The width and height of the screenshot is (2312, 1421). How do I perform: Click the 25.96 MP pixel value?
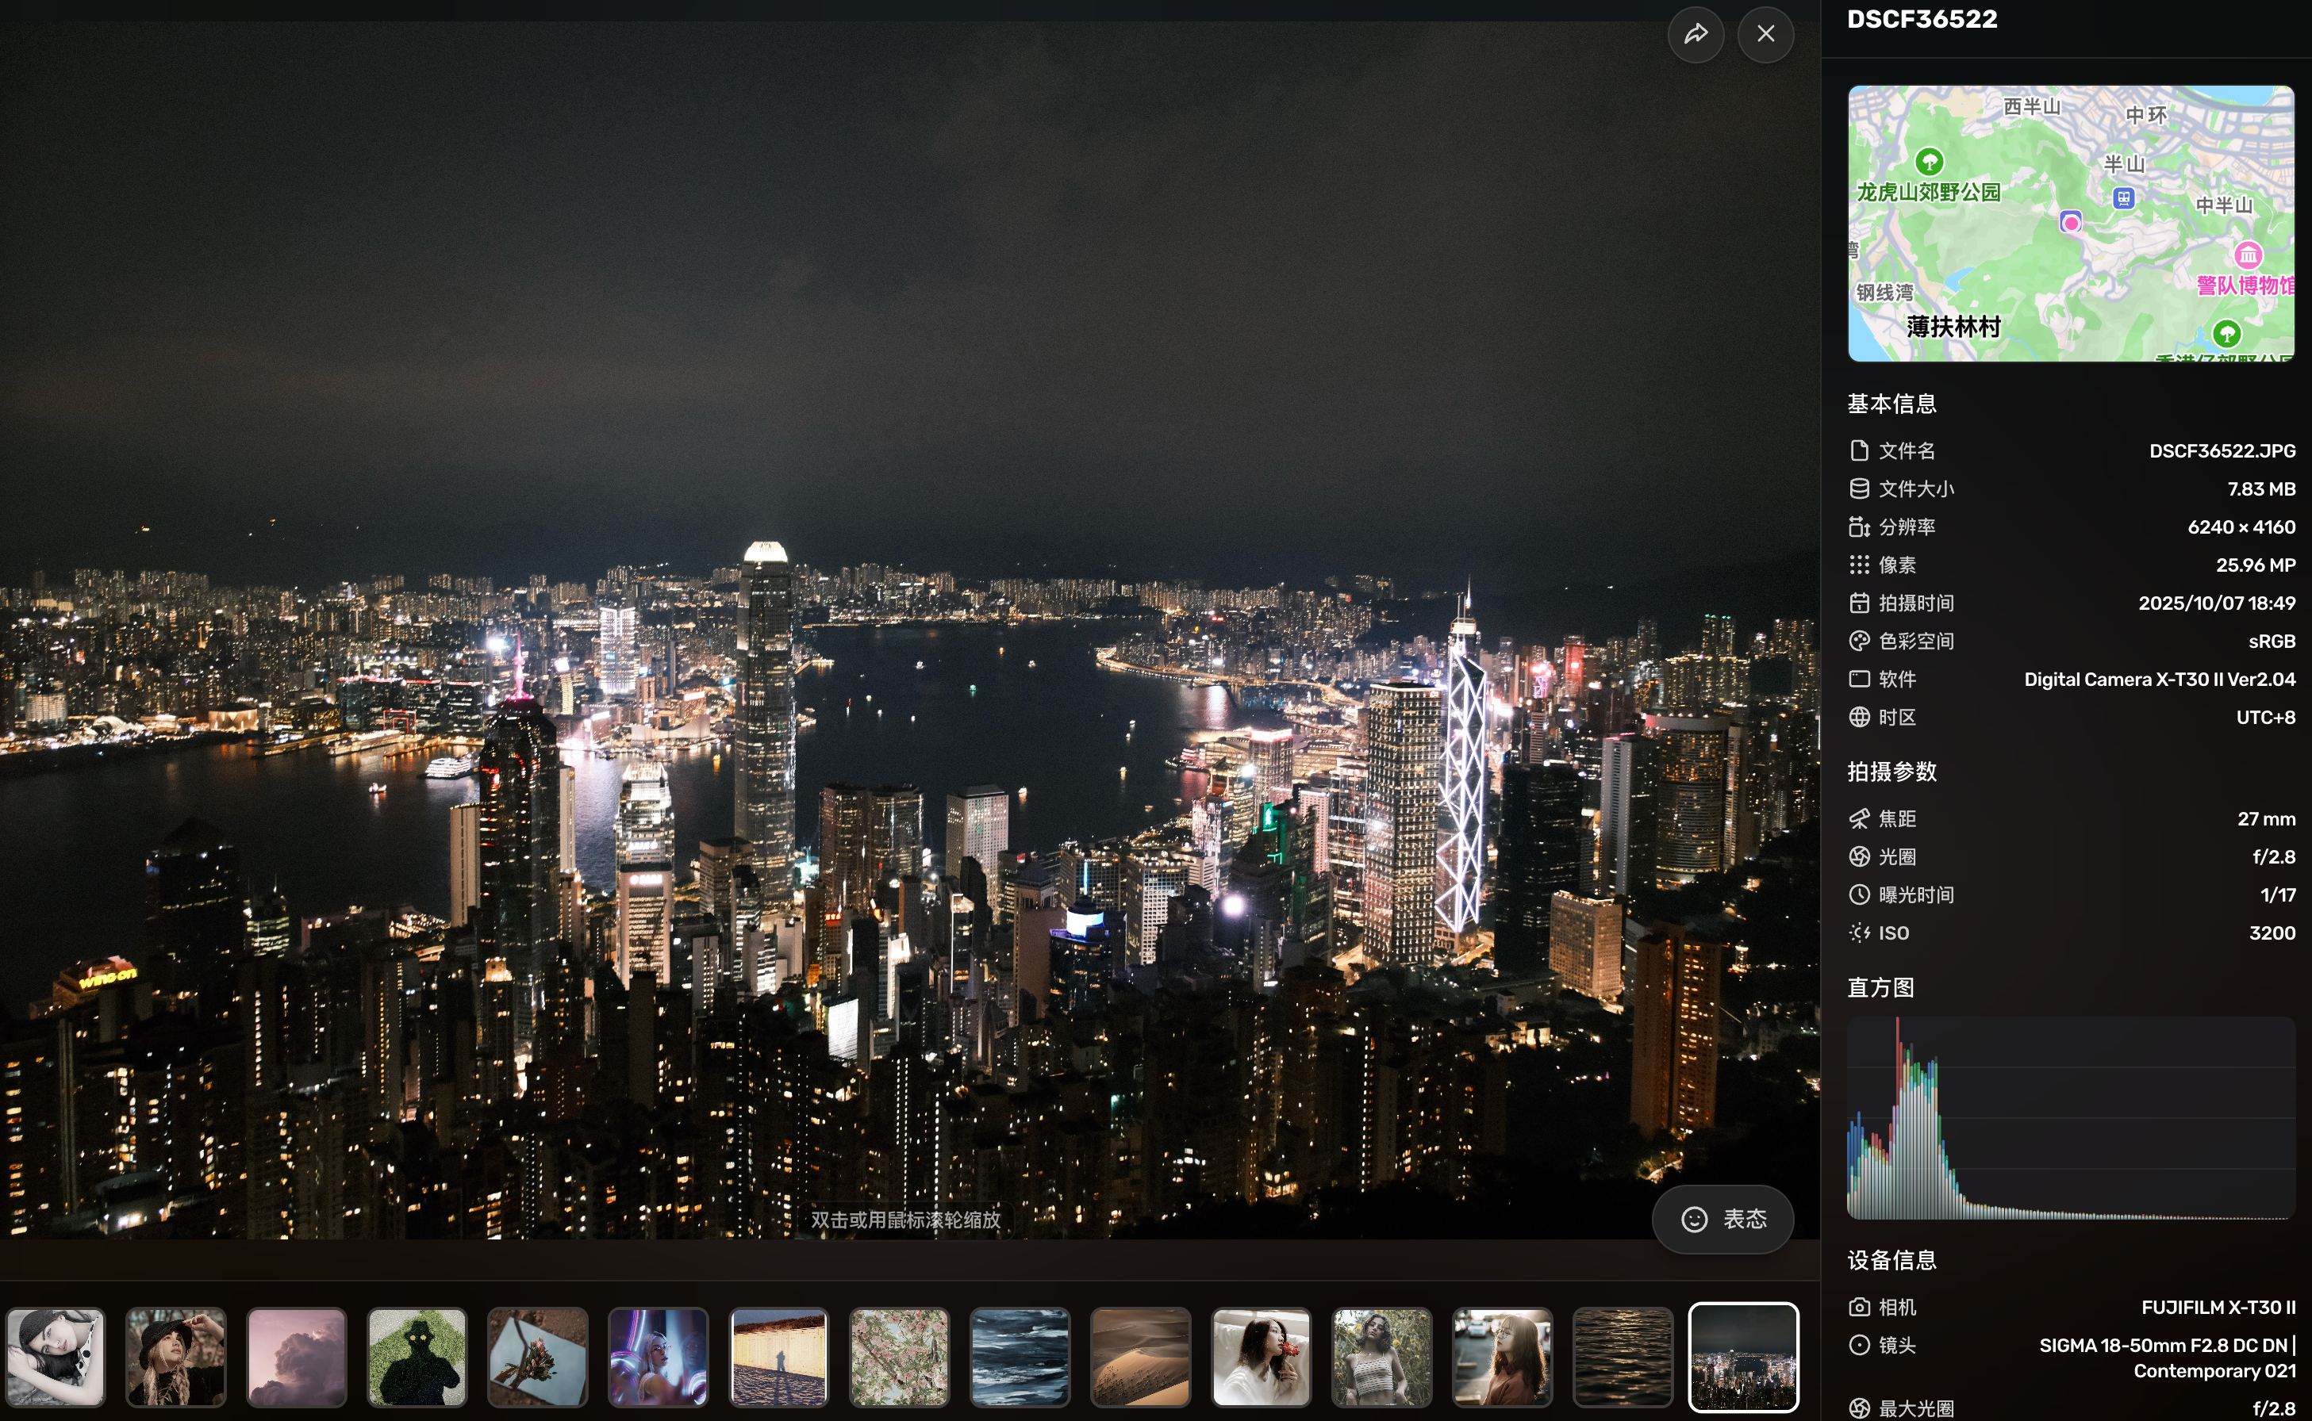coord(2255,565)
